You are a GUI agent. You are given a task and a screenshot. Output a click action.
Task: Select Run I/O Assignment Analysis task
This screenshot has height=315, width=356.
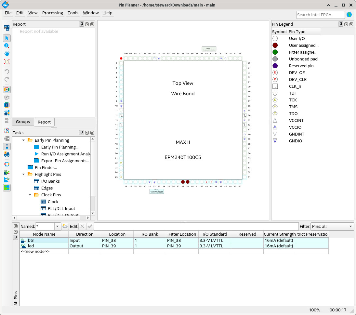click(66, 154)
